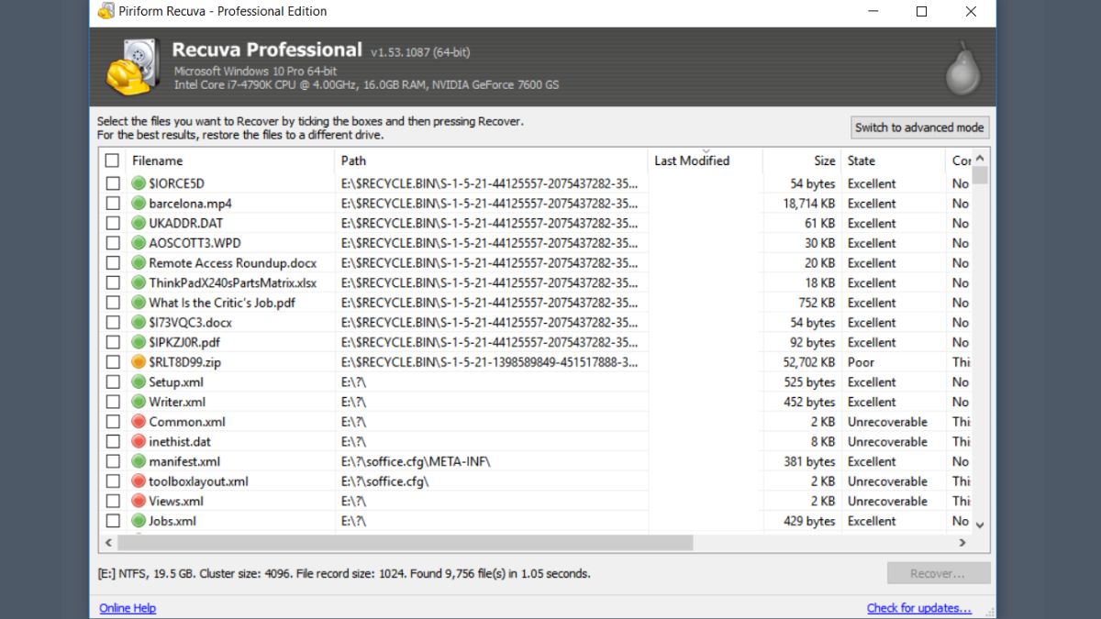Click green status dot for Writer.xml

pos(139,402)
